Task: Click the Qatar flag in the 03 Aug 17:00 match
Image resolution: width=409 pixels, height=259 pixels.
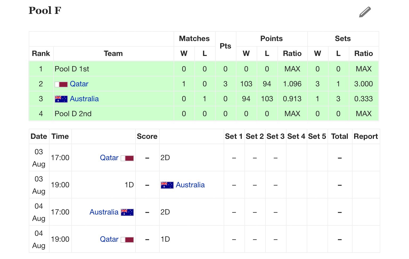Action: click(x=127, y=158)
